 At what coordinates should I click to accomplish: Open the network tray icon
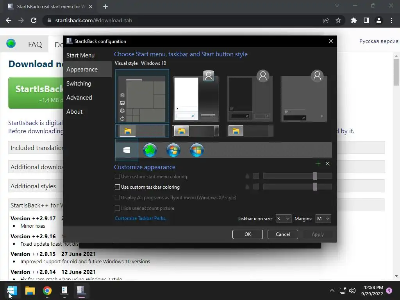tap(343, 291)
